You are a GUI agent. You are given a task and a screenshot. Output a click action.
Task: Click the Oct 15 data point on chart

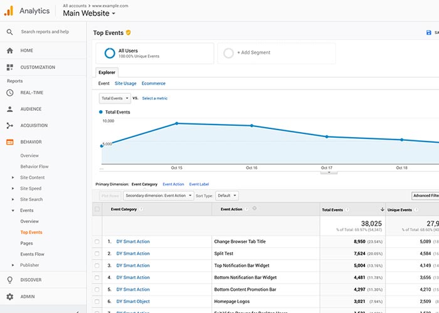coord(177,123)
